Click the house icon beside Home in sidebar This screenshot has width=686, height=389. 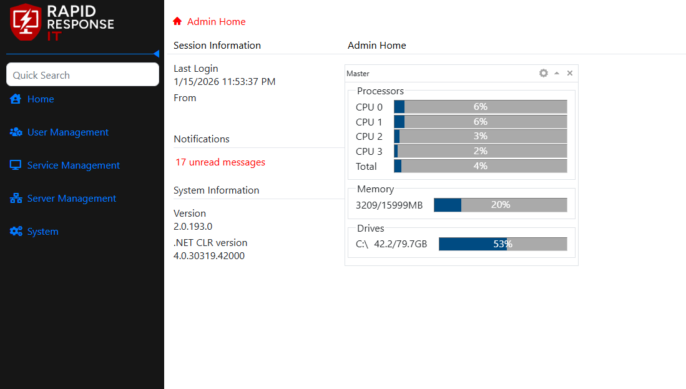pos(16,99)
